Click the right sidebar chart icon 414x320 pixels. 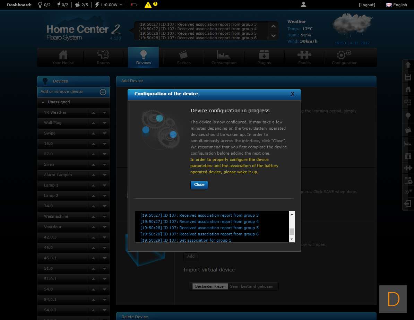[x=408, y=144]
